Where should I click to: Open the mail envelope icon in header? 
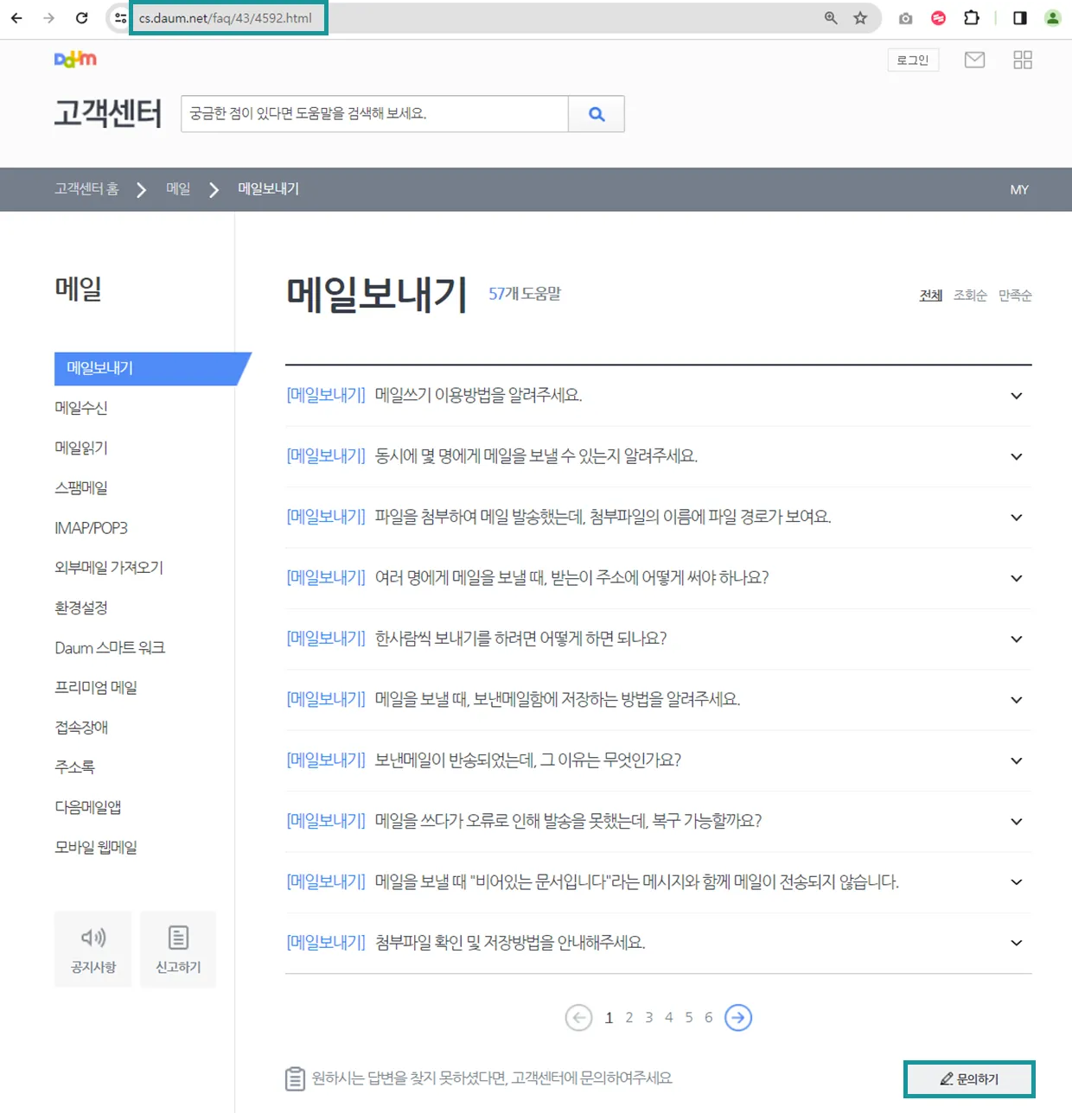(x=974, y=60)
